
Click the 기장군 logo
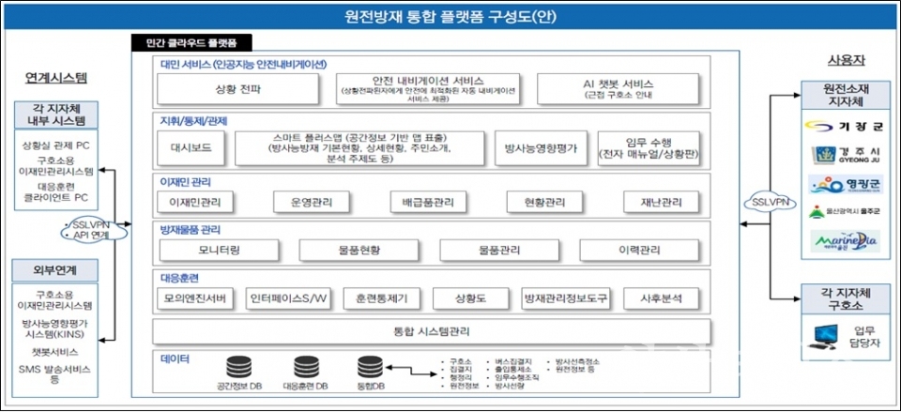click(845, 127)
